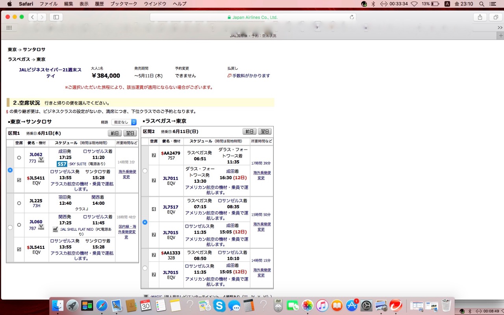This screenshot has height=315, width=504.
Task: Launch iTunes from the Dock
Action: pyautogui.click(x=322, y=306)
